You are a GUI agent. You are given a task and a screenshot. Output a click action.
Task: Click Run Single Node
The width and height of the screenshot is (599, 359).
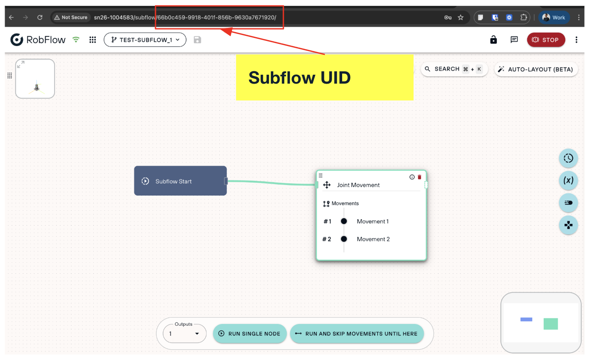point(250,334)
